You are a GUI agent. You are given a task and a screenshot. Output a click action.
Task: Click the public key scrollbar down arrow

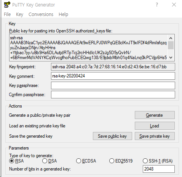(x=171, y=58)
